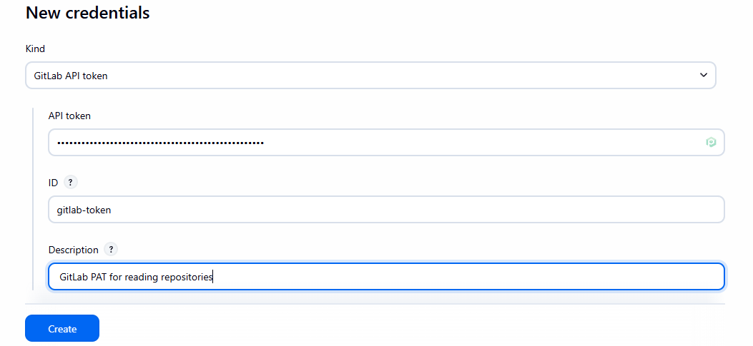The width and height of the screenshot is (753, 346).
Task: Click the masked dots in the API token field
Action: click(160, 143)
